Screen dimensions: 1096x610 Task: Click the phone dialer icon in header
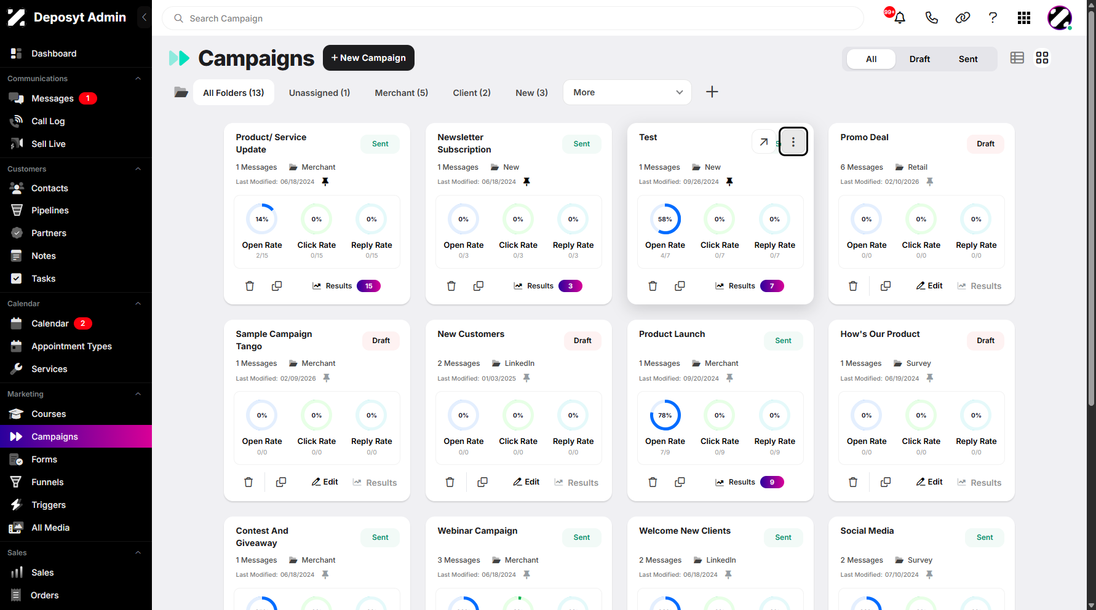[x=931, y=18]
